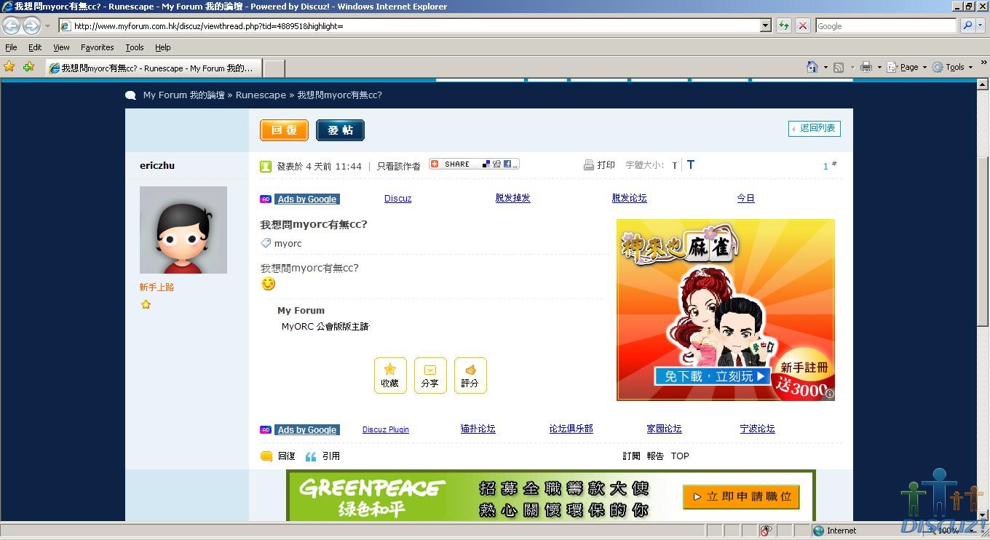Expand the Print dropdown arrow

[x=879, y=68]
